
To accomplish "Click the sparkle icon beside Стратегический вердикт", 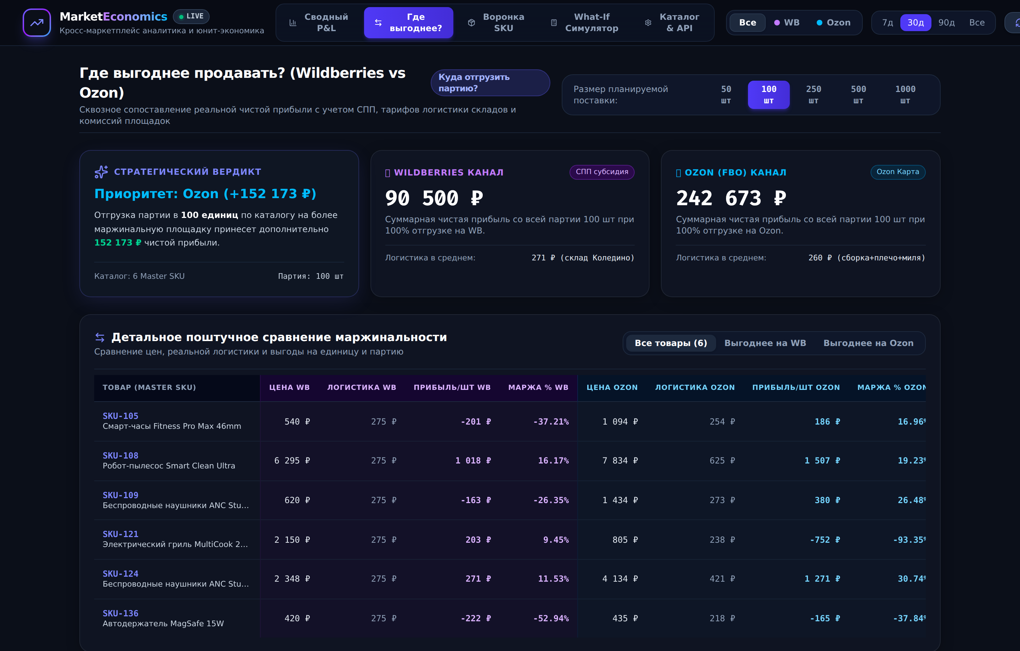I will coord(101,172).
